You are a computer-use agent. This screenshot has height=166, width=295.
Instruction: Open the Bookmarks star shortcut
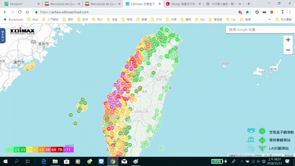pos(14,19)
